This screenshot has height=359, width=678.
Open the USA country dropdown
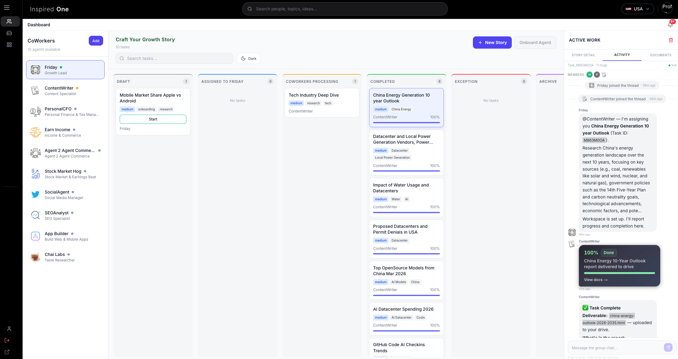pyautogui.click(x=638, y=9)
